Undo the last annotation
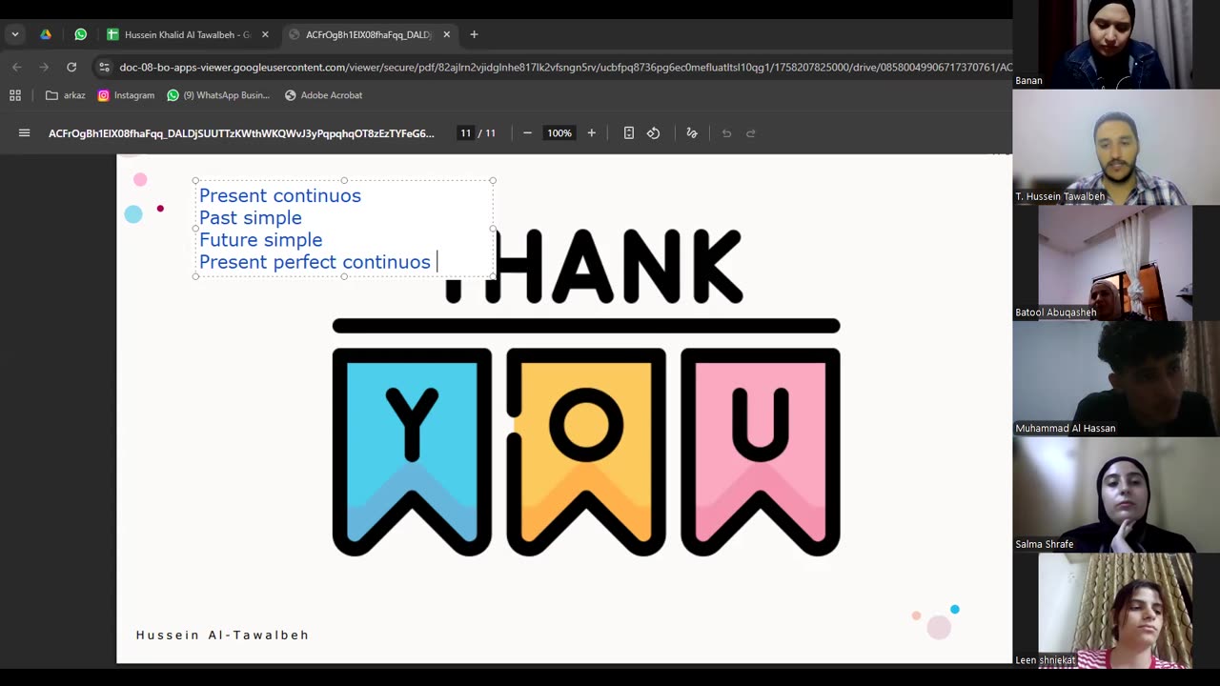 [x=726, y=133]
